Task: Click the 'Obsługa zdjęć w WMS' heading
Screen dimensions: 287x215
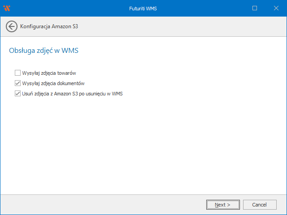Action: coord(44,51)
